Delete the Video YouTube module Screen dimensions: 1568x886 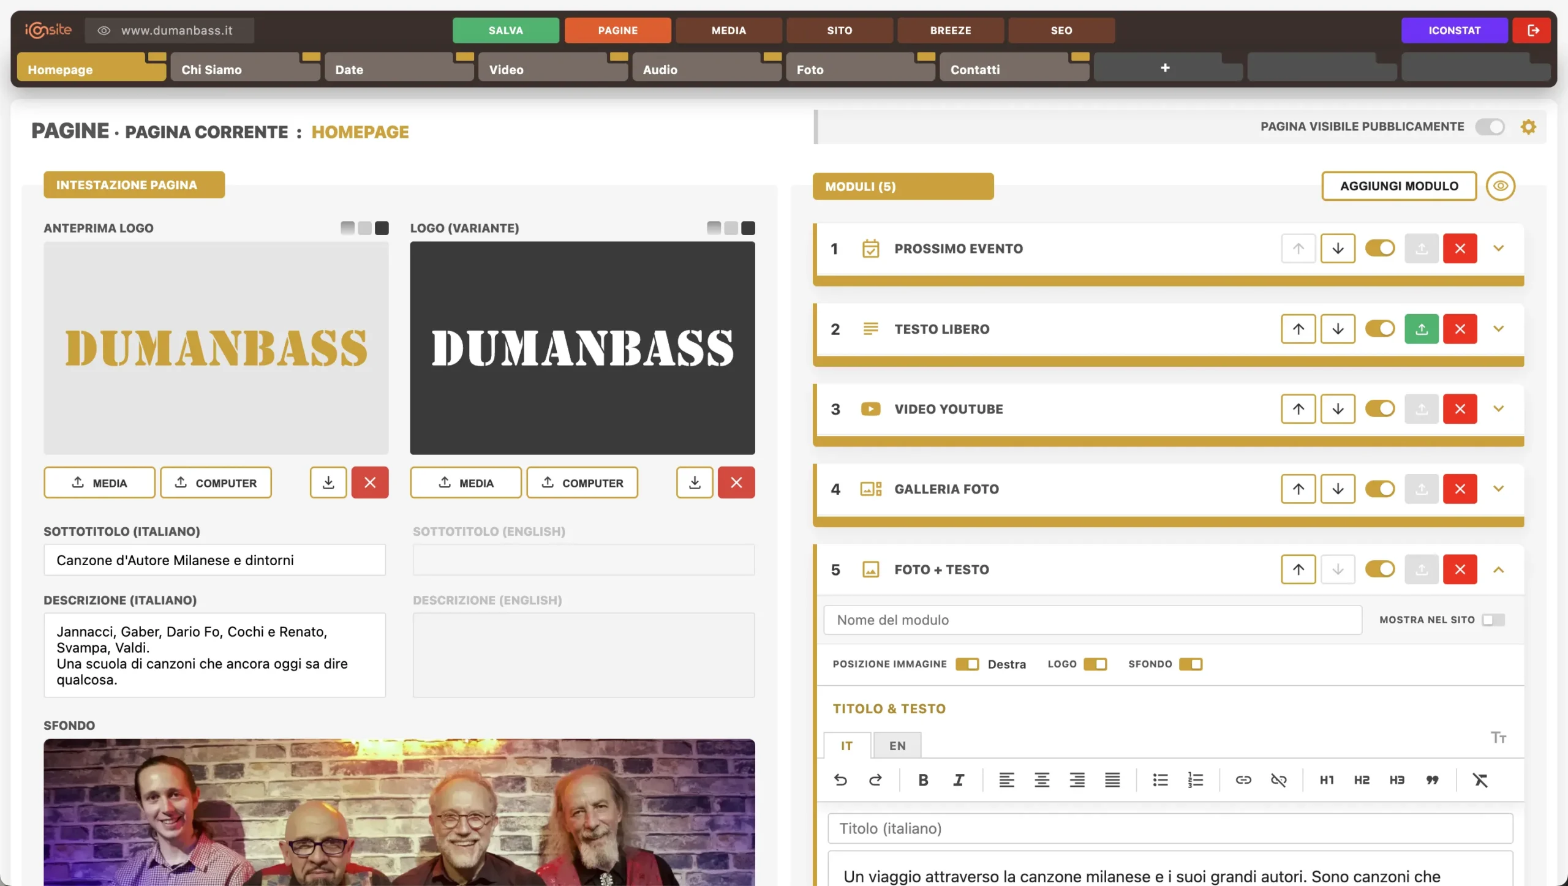(x=1460, y=409)
